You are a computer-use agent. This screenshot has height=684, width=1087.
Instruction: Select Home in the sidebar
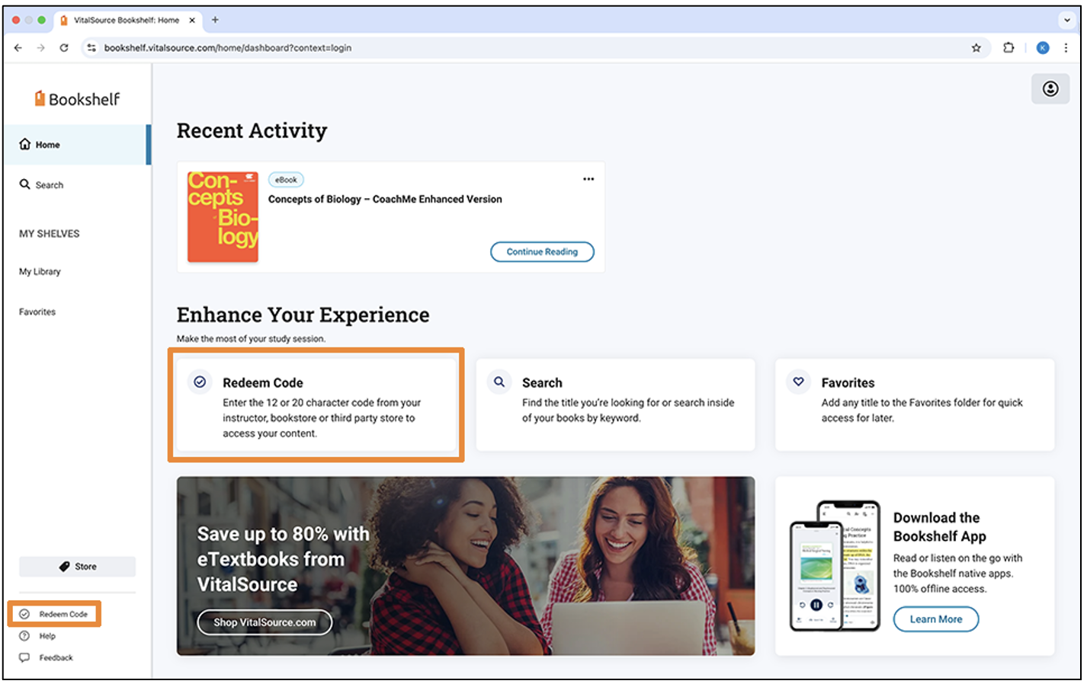coord(47,145)
